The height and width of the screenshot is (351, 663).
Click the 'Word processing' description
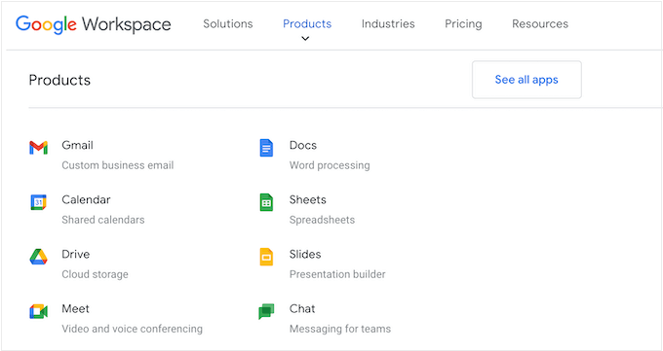(x=330, y=165)
